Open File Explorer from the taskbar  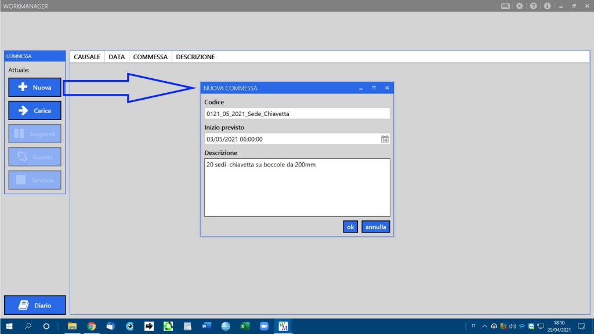(72, 326)
